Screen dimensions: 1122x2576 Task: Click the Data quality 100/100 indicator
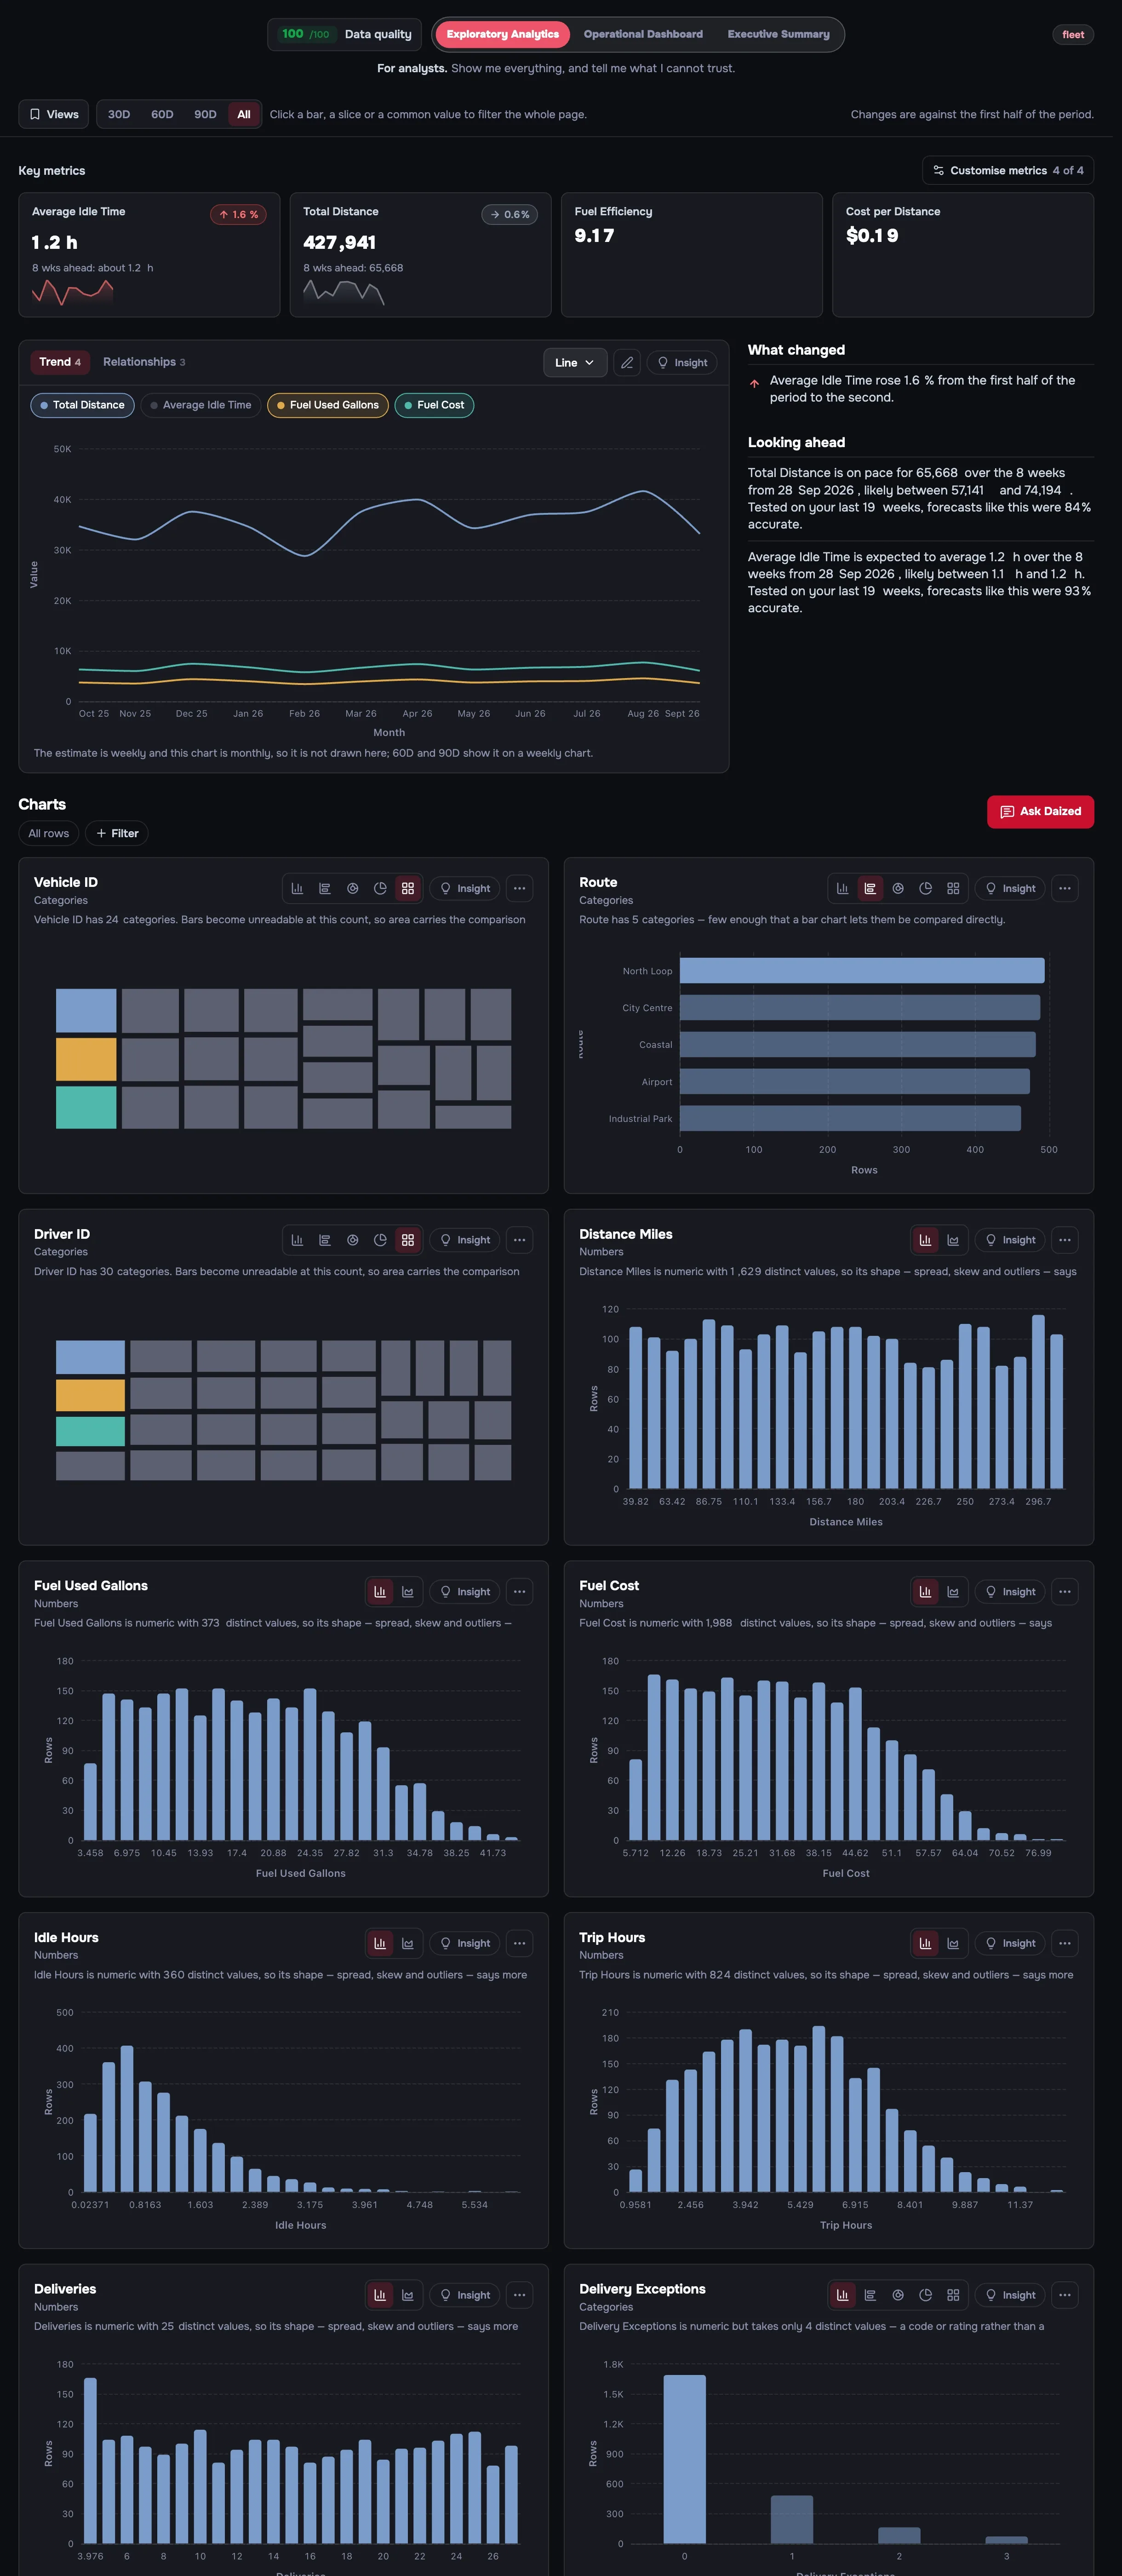345,34
